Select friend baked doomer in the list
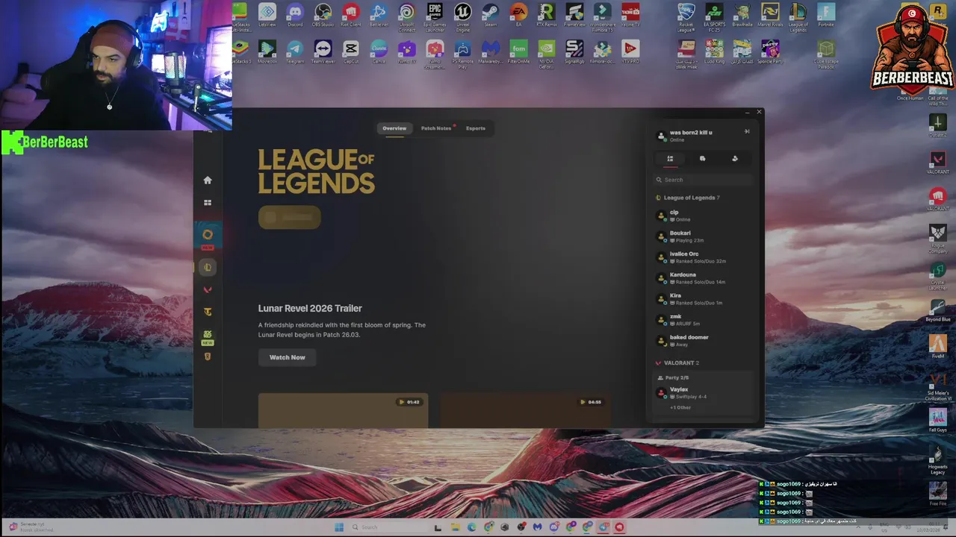 (x=704, y=341)
